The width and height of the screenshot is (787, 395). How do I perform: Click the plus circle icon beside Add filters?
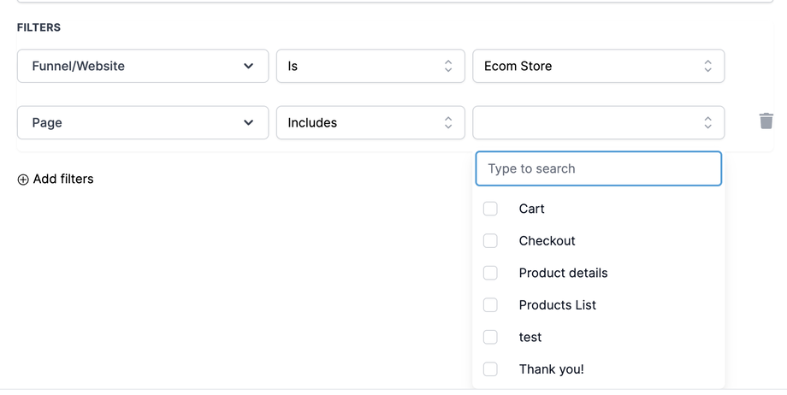tap(23, 180)
